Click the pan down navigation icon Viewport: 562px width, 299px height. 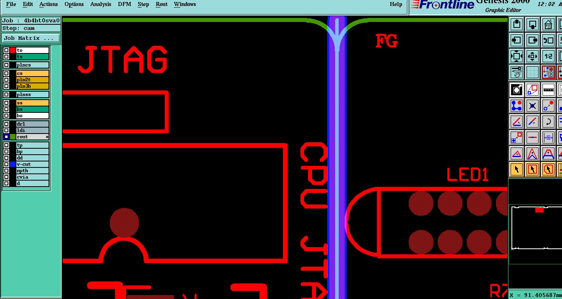(x=533, y=24)
